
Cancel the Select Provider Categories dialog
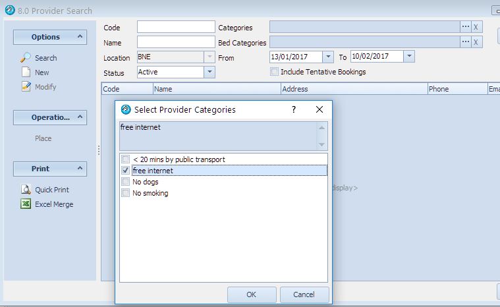coord(304,294)
